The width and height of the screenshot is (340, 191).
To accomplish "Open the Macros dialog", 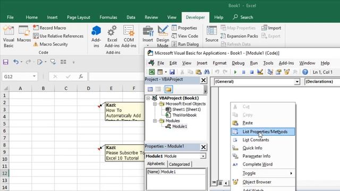I will tap(23, 34).
